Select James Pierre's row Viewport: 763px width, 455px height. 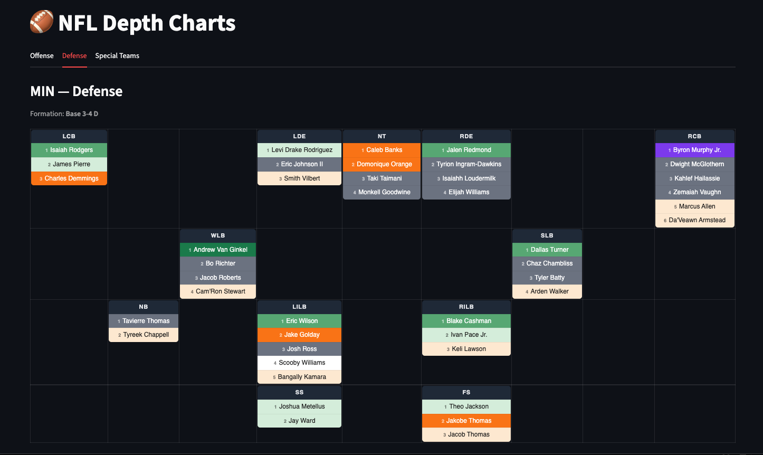click(x=69, y=164)
